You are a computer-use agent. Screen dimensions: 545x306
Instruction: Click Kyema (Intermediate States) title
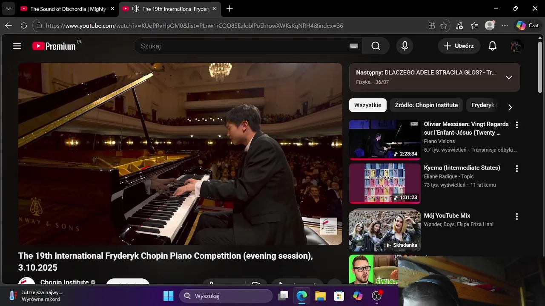462,167
